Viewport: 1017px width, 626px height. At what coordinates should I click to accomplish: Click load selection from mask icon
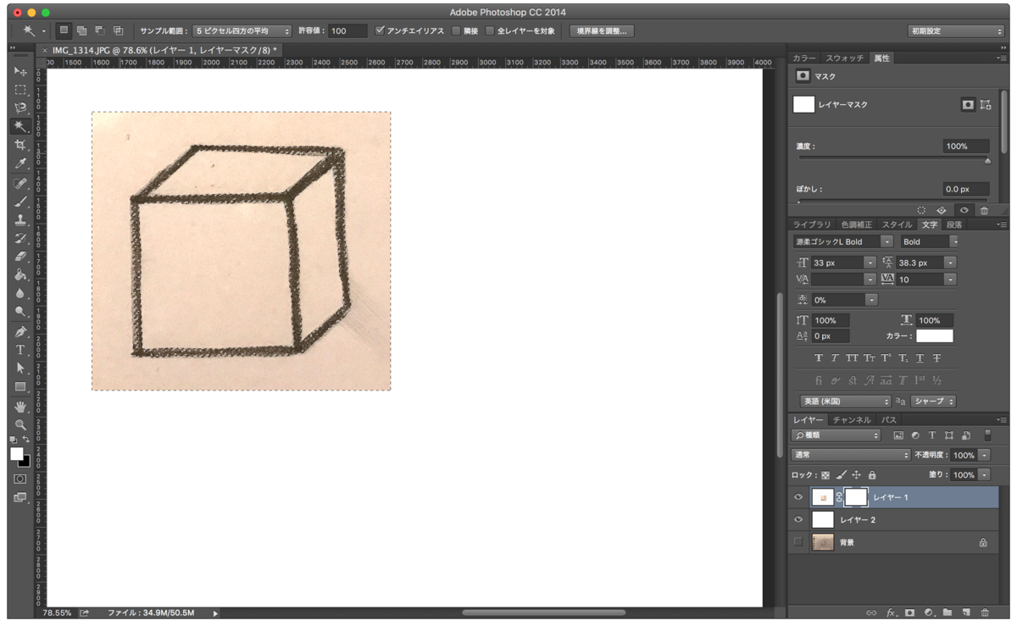(x=921, y=210)
